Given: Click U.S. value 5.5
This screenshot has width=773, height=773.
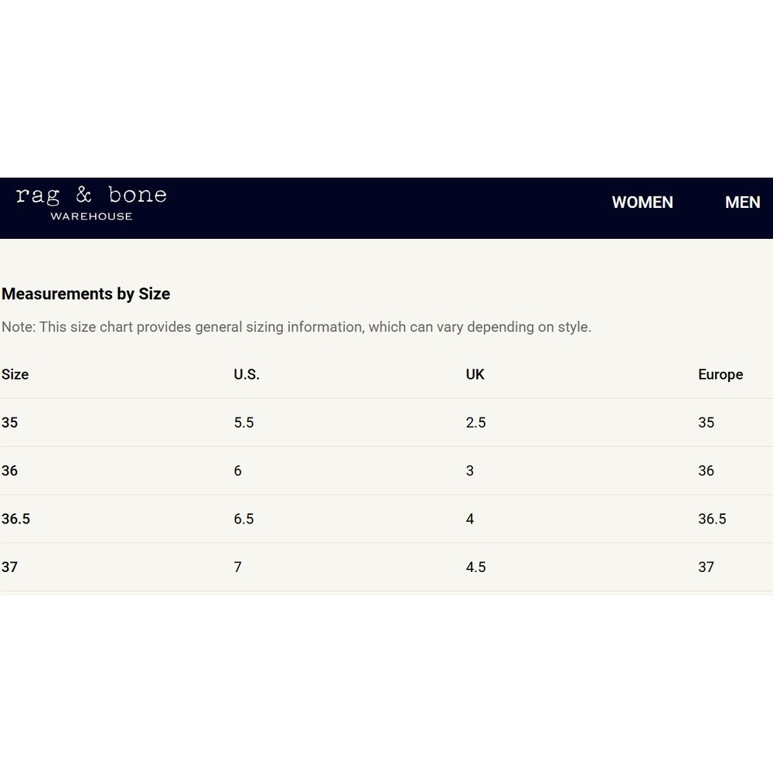Looking at the screenshot, I should point(243,423).
